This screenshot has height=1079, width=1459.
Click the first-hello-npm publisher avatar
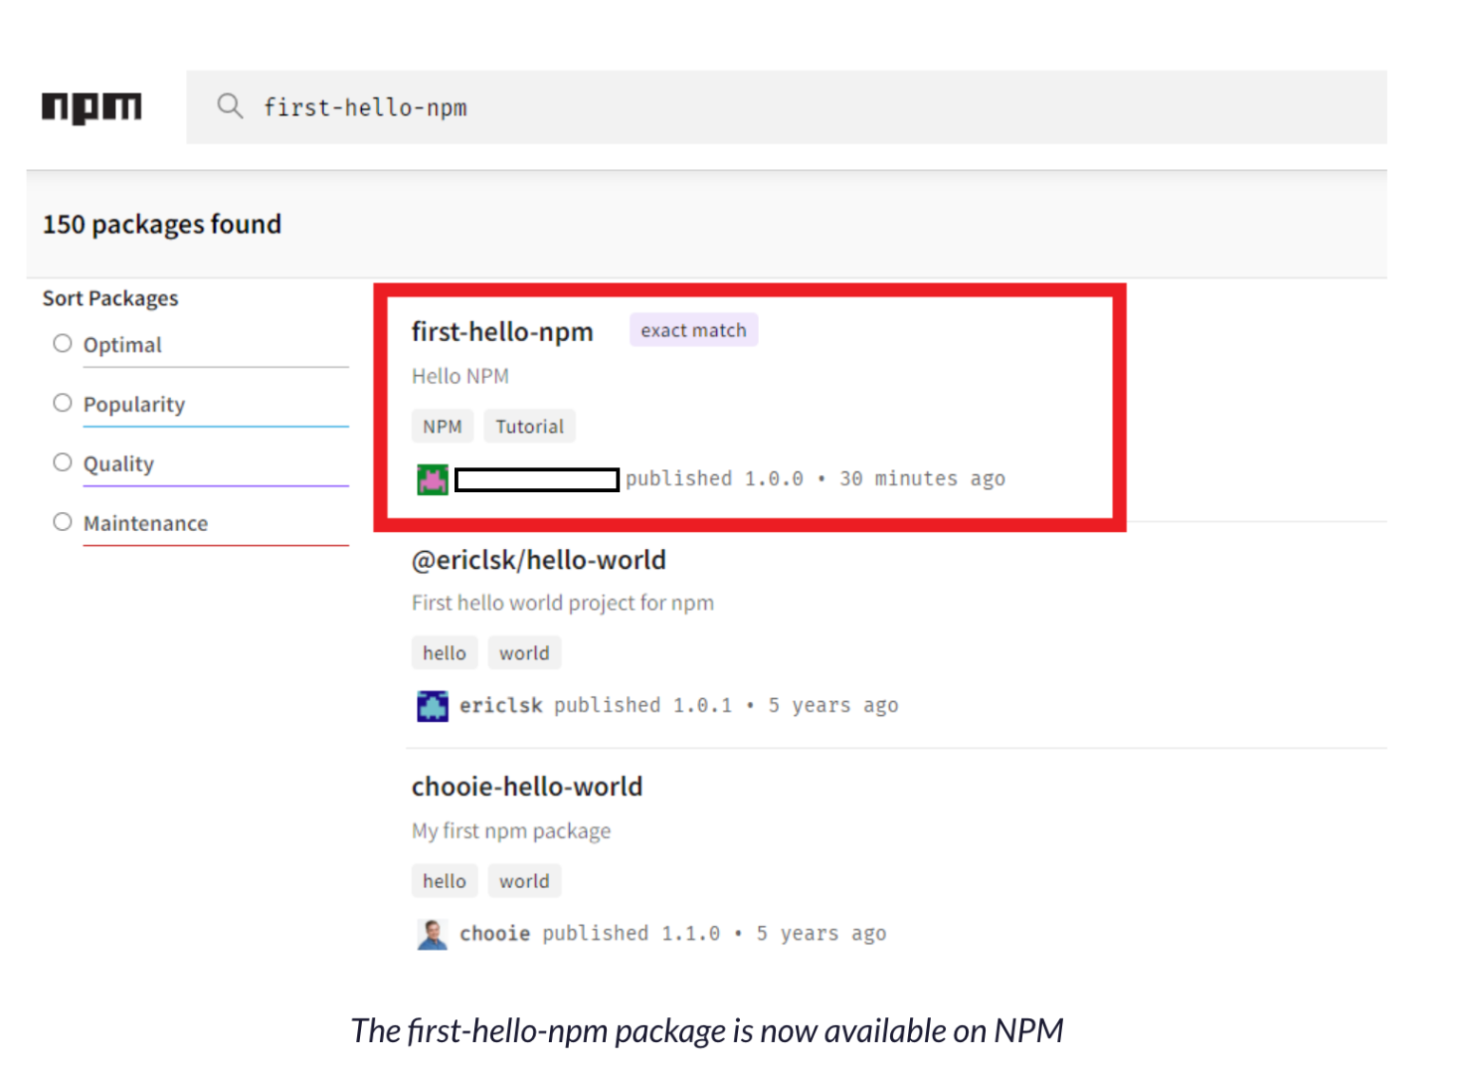point(432,479)
